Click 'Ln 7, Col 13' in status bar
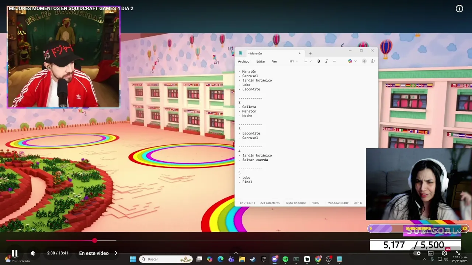472x265 pixels. 247,203
